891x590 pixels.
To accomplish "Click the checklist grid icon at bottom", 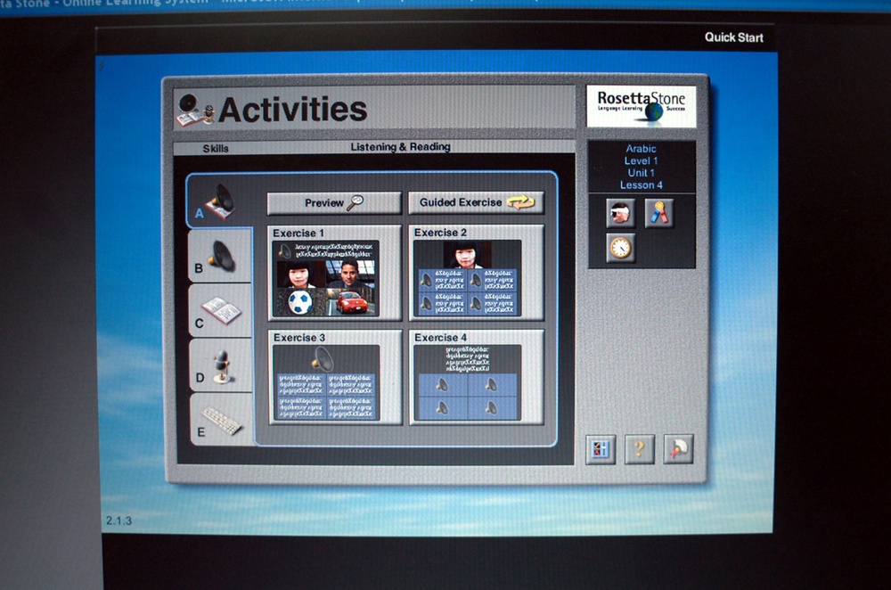I will pos(600,449).
